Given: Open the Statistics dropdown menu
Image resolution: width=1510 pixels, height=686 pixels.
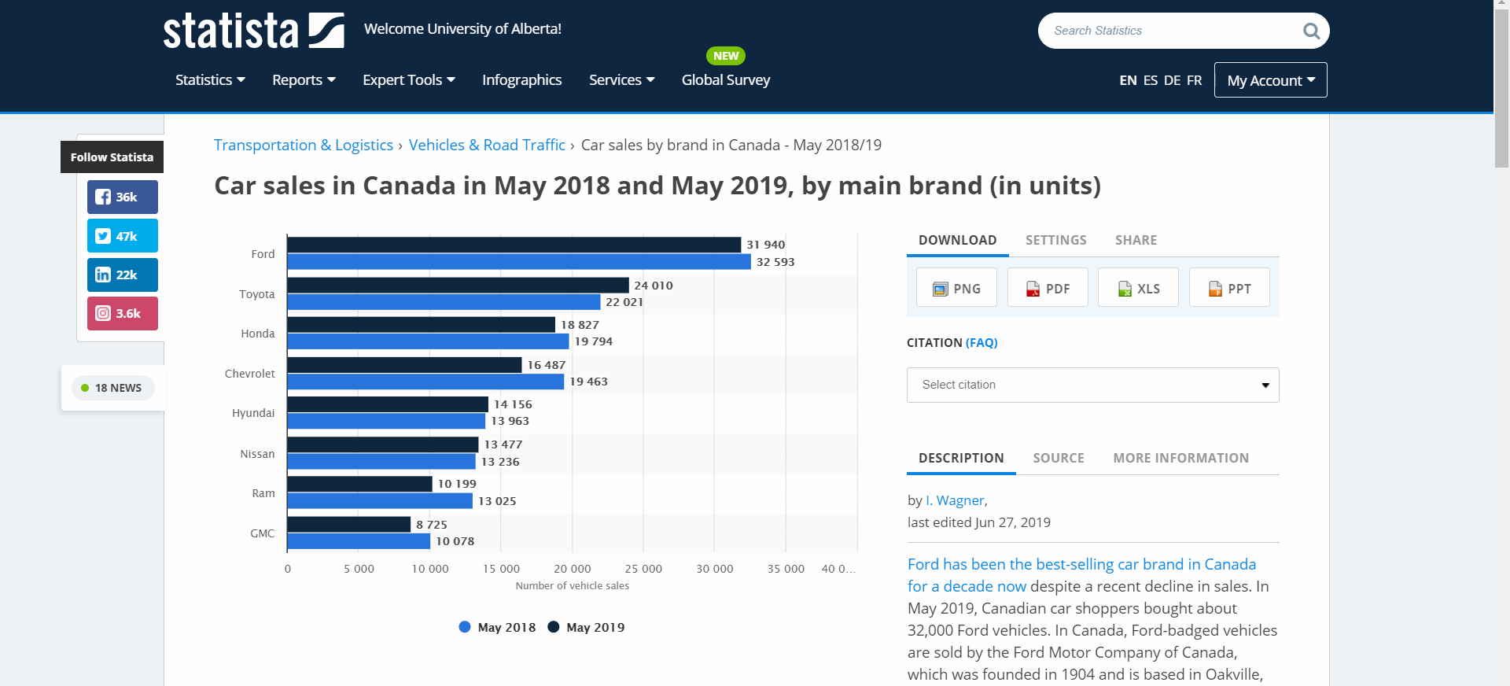Looking at the screenshot, I should click(x=210, y=79).
